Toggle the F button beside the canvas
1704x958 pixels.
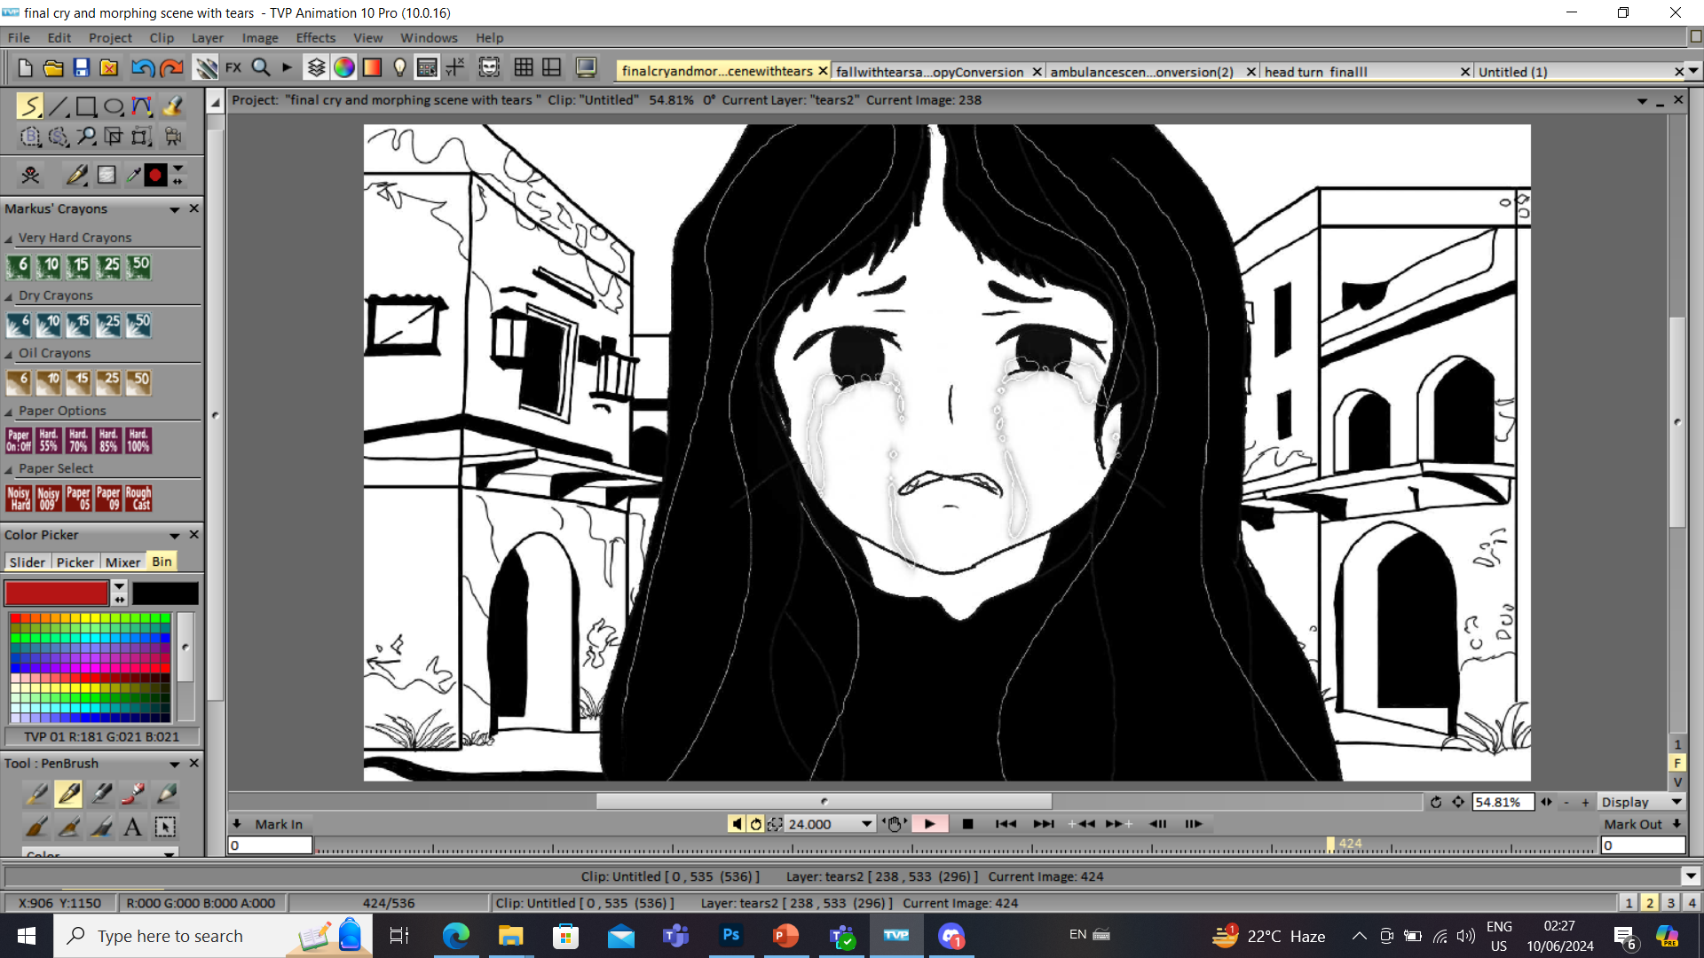pyautogui.click(x=1677, y=763)
